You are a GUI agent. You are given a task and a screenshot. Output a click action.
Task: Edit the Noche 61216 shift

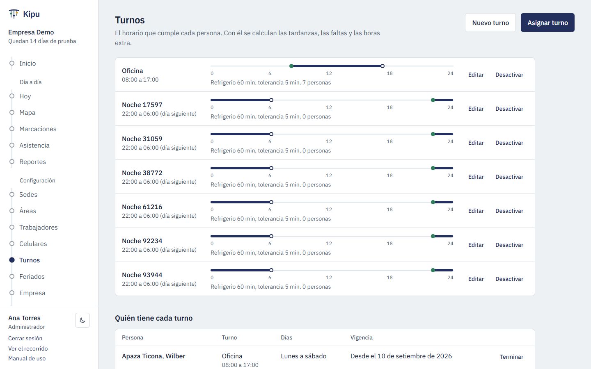click(x=476, y=211)
